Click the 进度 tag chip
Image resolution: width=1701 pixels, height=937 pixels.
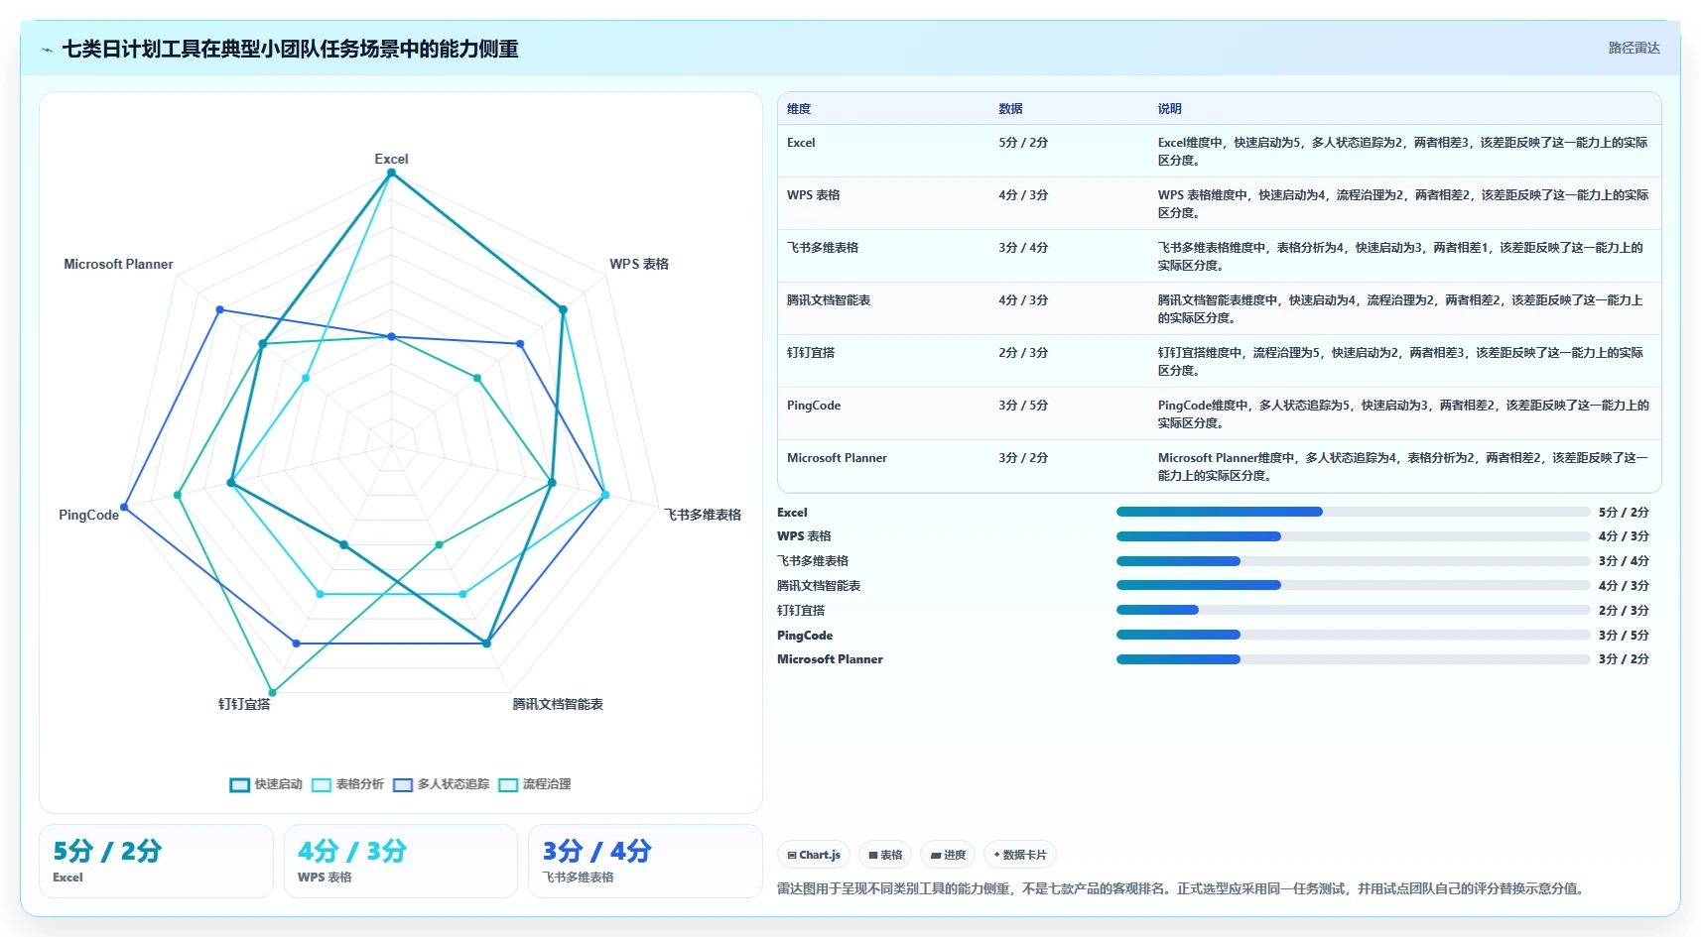pos(948,855)
